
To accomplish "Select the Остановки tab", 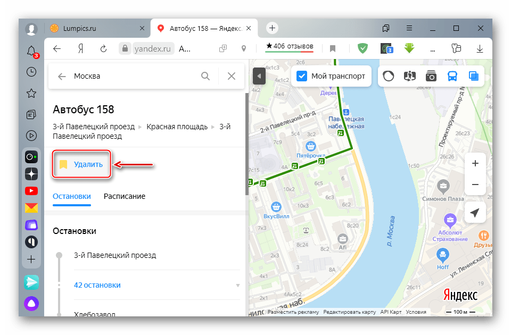I will coord(71,196).
